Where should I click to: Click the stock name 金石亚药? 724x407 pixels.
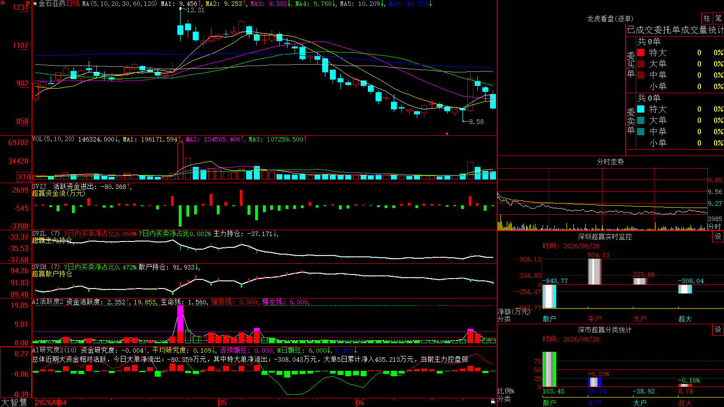pos(52,4)
